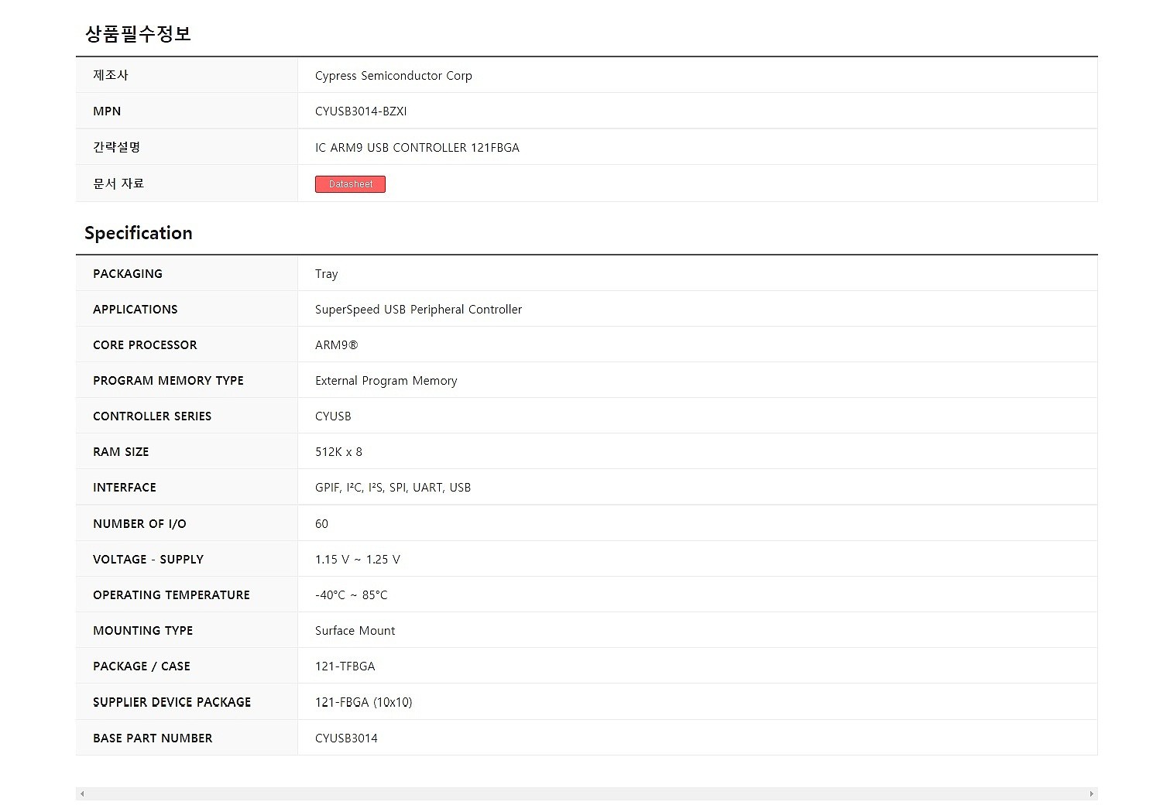
Task: Click the RAM SIZE label
Action: coord(121,452)
